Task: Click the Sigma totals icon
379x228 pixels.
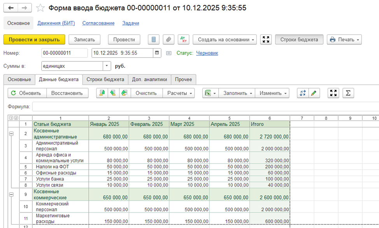Action: [348, 93]
